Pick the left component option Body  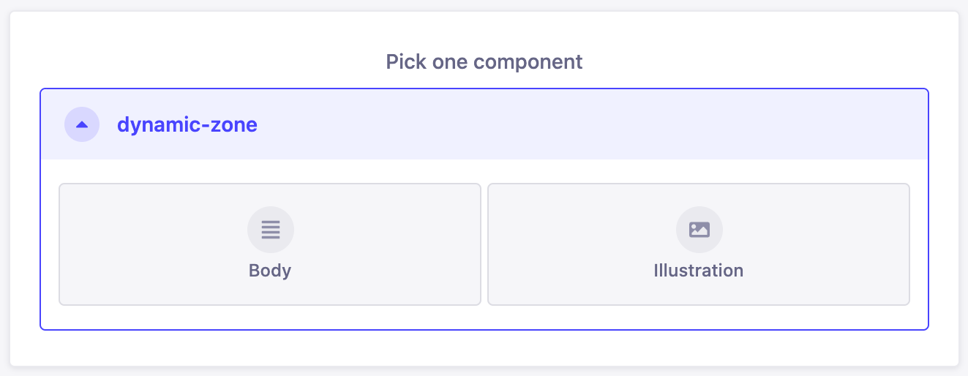coord(270,244)
